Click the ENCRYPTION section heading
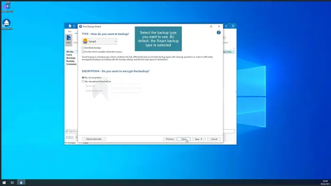 (x=115, y=71)
